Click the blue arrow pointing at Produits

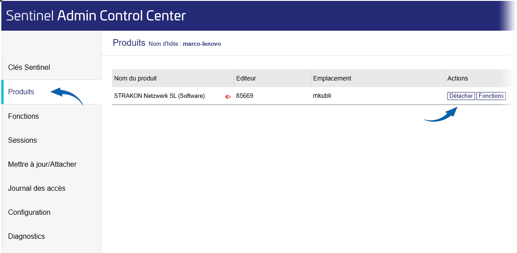tap(67, 96)
